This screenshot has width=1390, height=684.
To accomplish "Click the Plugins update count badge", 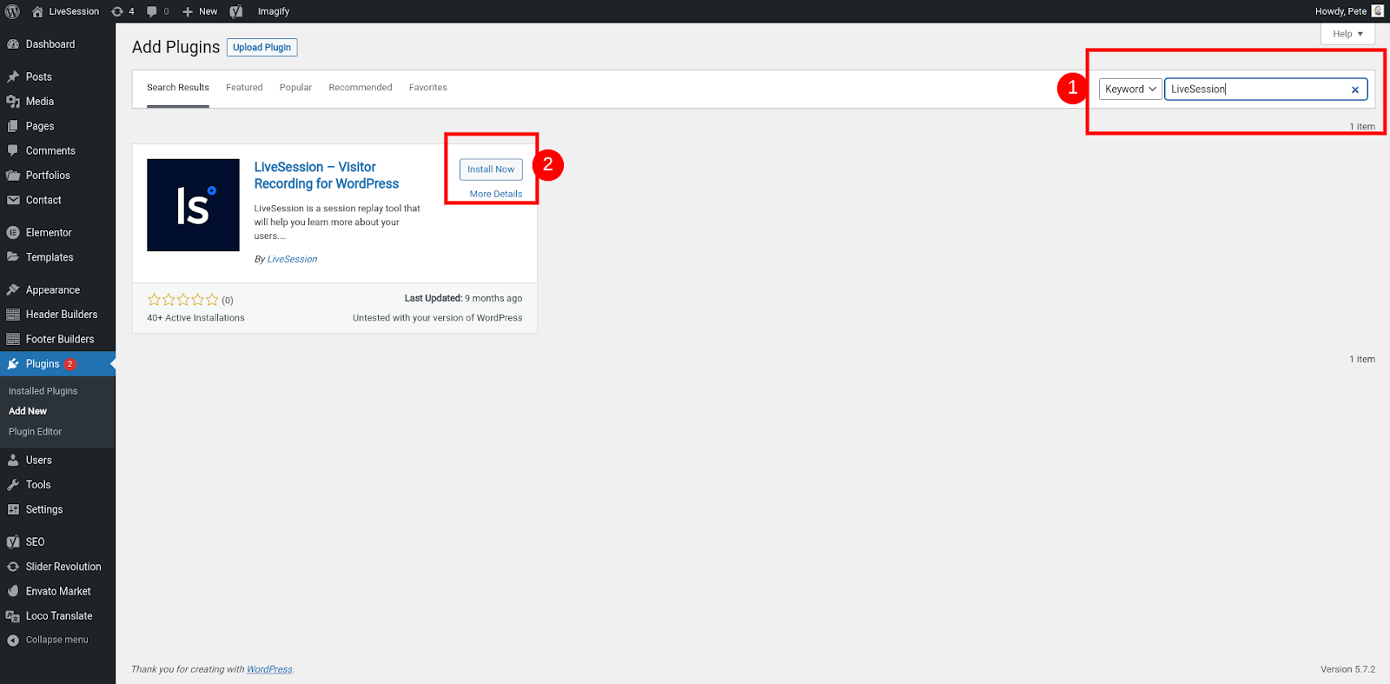I will [x=70, y=364].
